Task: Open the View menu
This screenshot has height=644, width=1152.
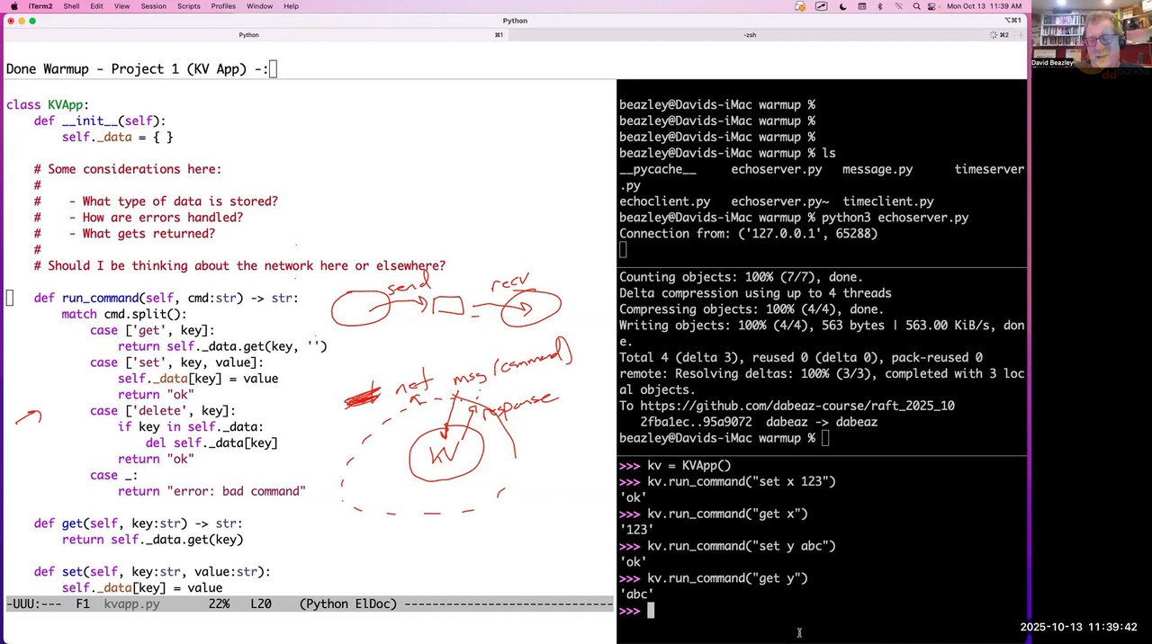Action: pos(121,6)
